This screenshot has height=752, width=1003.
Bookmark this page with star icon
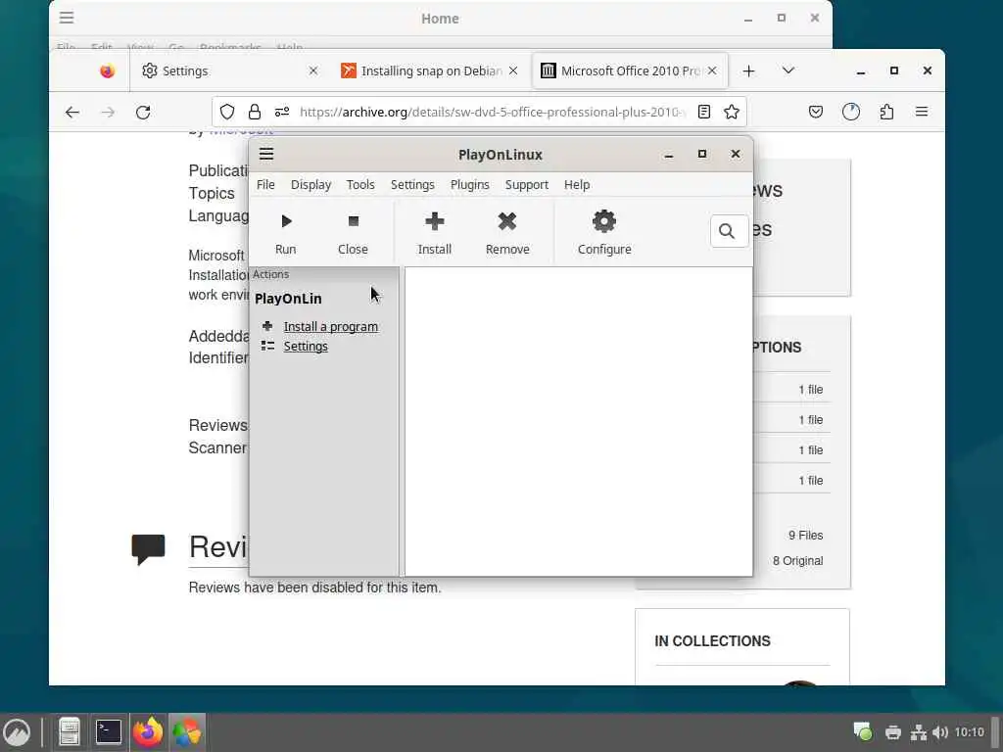(x=732, y=112)
